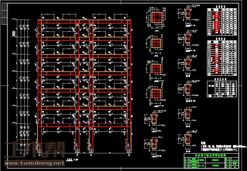Click the roof-level orange beam of the frame elevation
This screenshot has height=171, width=247.
(x=85, y=21)
